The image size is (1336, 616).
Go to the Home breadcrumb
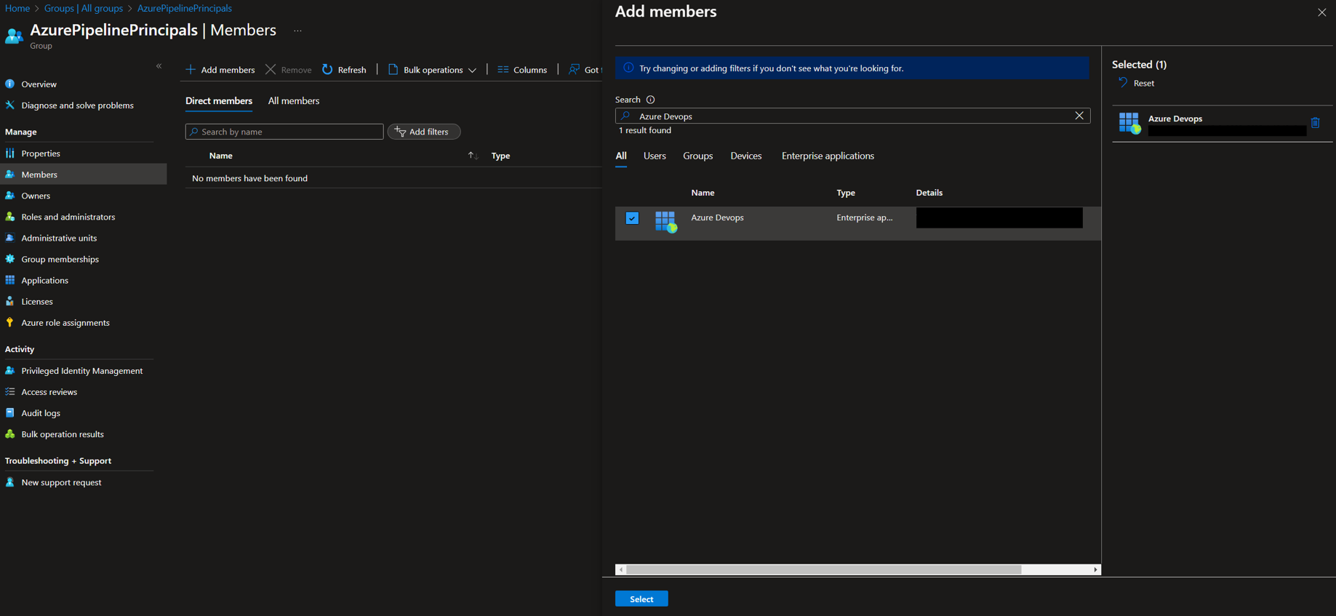[x=17, y=8]
